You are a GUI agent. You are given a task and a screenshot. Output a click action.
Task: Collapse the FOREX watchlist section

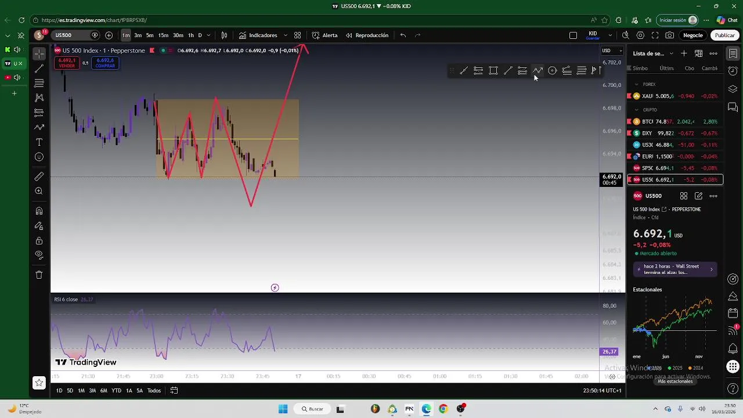click(x=636, y=84)
